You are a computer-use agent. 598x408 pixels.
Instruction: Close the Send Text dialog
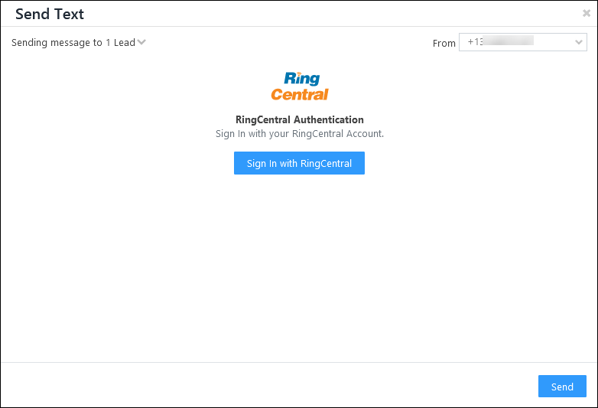point(587,13)
